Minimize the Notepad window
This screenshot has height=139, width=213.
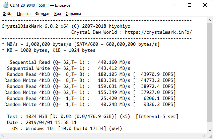174,5
